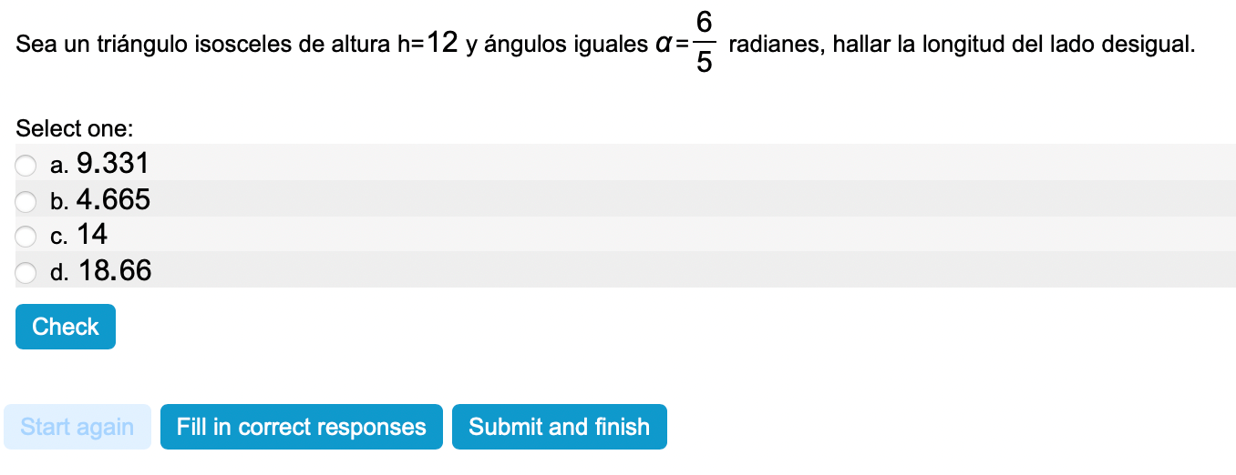Click Submit and finish button
The image size is (1236, 475).
(x=559, y=427)
